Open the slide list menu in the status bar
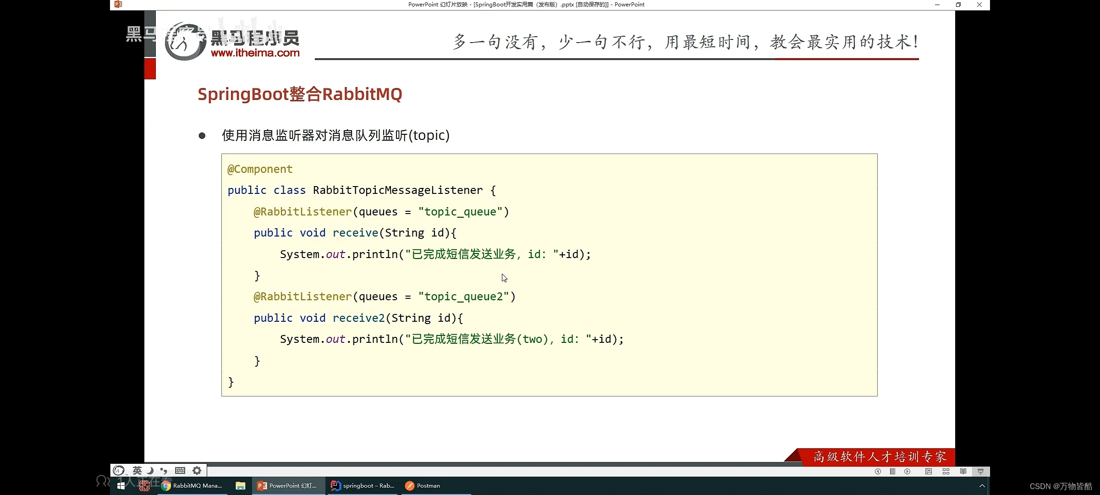The image size is (1100, 495). coord(892,471)
